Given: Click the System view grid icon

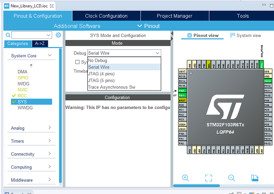Looking at the screenshot, I should (232, 35).
